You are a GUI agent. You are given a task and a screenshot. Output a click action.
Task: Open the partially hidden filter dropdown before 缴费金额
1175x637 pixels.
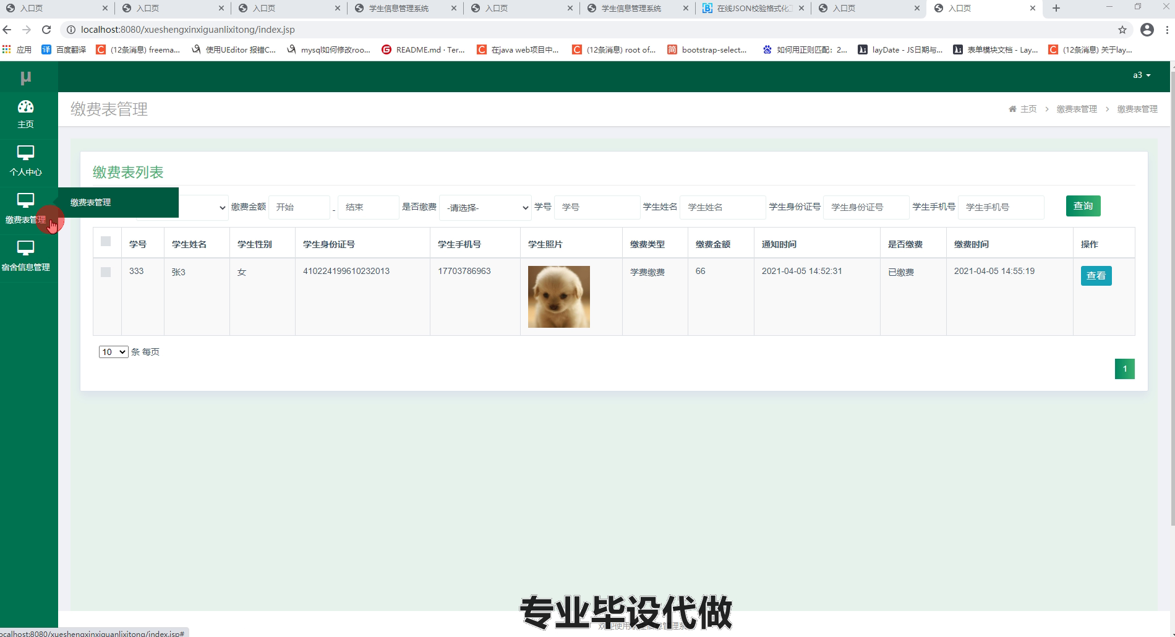coord(203,208)
